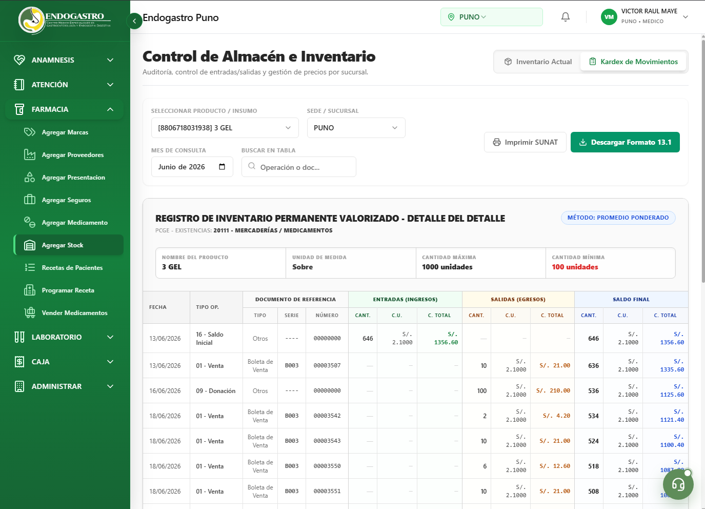Open the user profile menu chevron
The height and width of the screenshot is (509, 705).
686,17
